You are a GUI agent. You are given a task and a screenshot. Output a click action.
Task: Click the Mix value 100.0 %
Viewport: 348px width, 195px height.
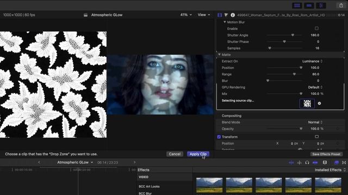click(x=317, y=94)
